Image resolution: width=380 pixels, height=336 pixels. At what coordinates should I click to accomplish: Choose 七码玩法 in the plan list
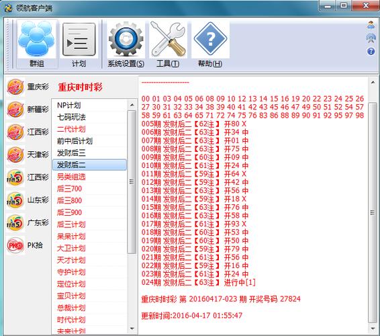pyautogui.click(x=89, y=117)
